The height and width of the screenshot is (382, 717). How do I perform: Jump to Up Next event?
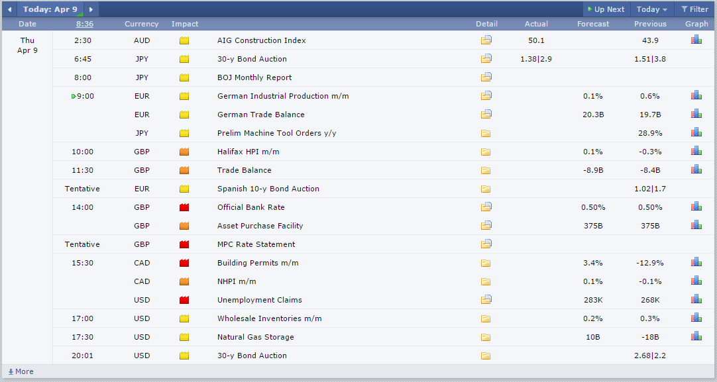tap(606, 9)
